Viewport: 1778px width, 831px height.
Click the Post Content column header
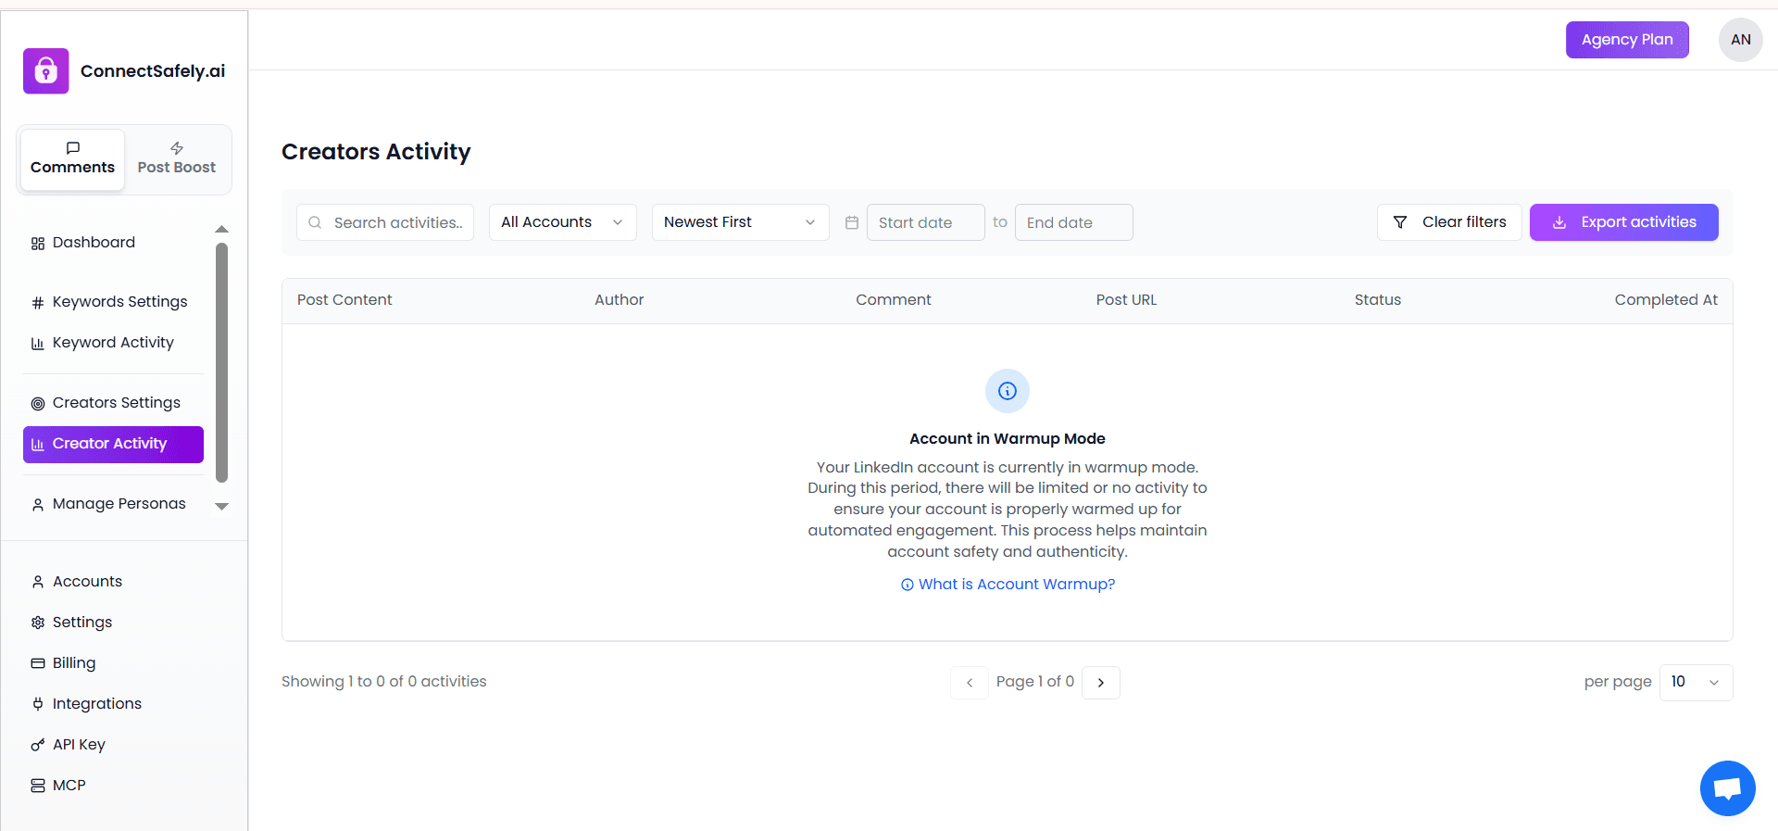pyautogui.click(x=344, y=300)
